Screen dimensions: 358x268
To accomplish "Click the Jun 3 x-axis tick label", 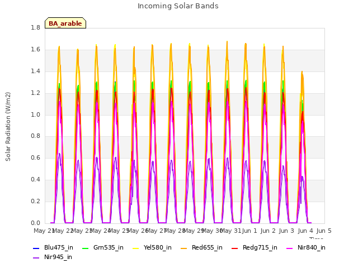I will [286, 231].
